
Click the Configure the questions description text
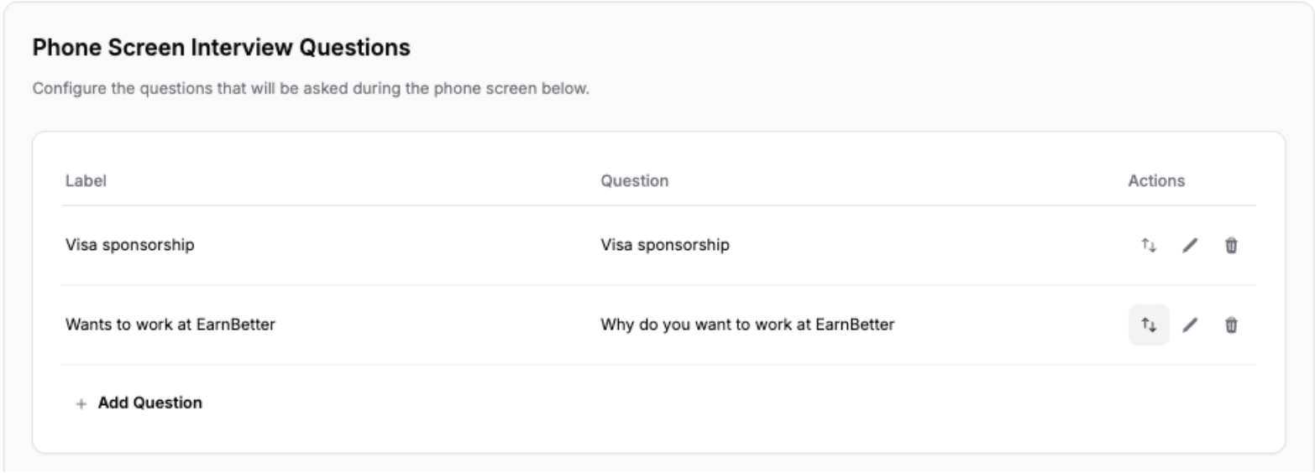click(x=311, y=88)
